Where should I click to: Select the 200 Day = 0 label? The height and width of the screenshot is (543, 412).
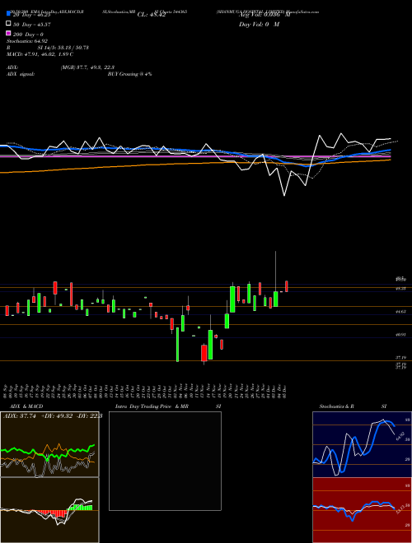click(x=28, y=35)
